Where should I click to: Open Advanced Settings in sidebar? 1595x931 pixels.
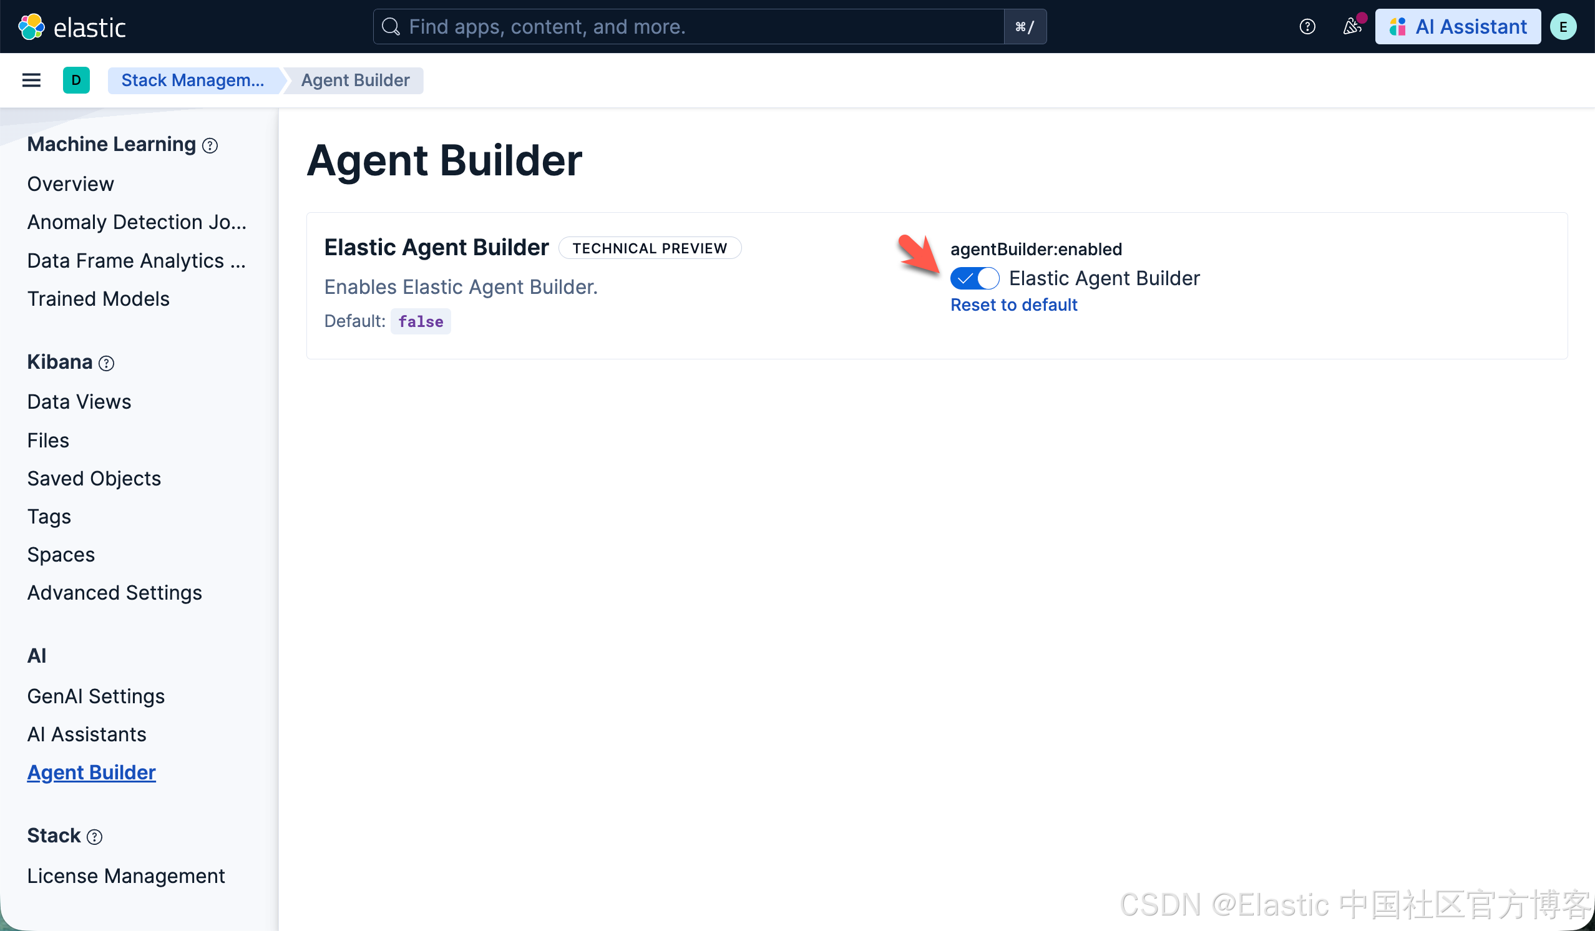pos(115,593)
